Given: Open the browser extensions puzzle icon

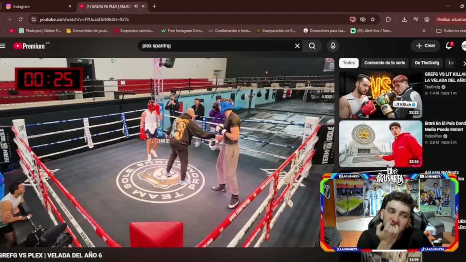Looking at the screenshot, I should pos(388,19).
